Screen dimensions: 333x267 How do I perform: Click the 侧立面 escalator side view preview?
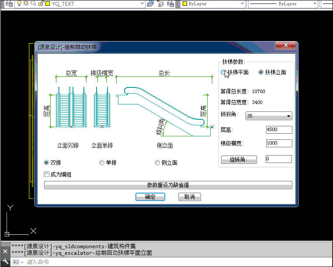coord(165,111)
